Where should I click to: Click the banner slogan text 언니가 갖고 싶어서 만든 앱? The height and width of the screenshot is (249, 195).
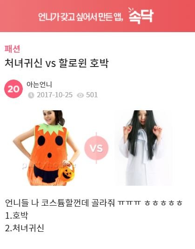point(81,17)
